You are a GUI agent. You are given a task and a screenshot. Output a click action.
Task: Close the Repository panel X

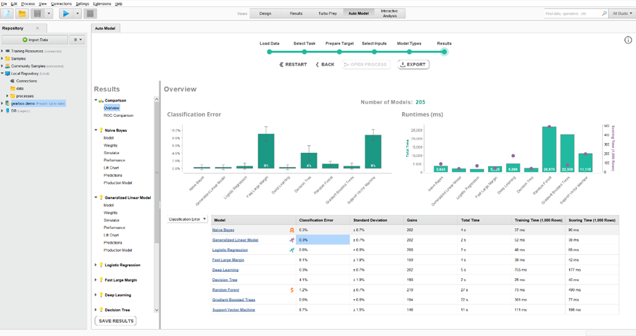click(37, 28)
